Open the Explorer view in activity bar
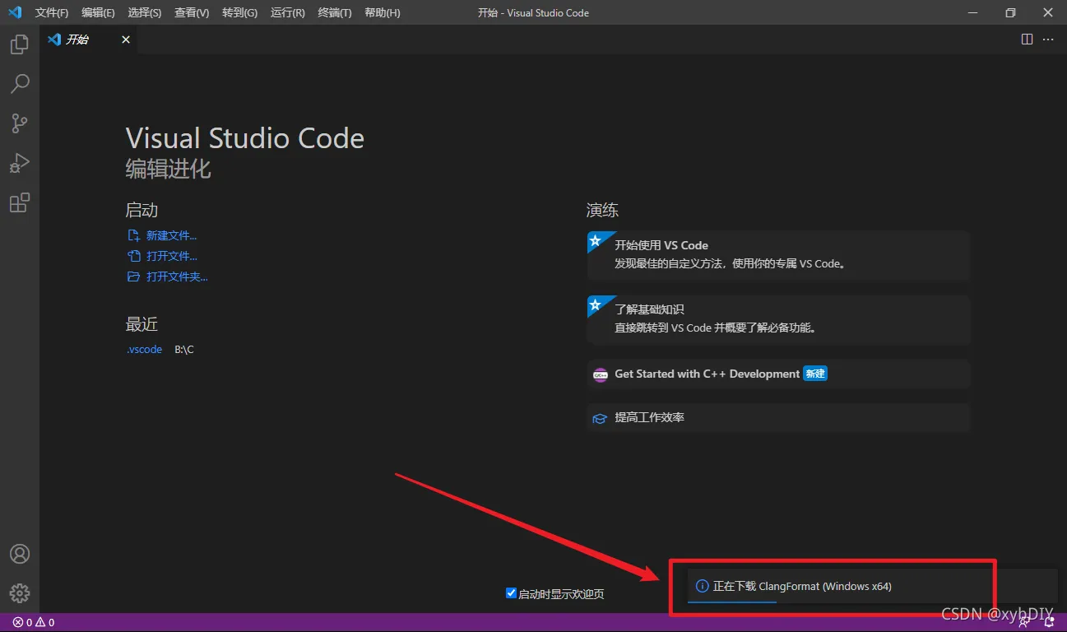The image size is (1067, 632). click(x=20, y=44)
